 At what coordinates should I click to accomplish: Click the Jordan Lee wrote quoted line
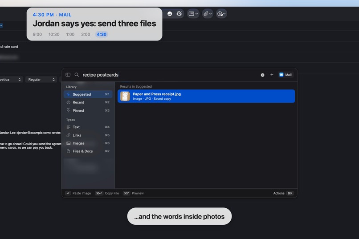pyautogui.click(x=30, y=133)
